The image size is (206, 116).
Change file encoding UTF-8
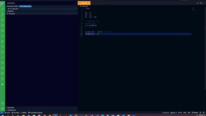[x=180, y=113]
